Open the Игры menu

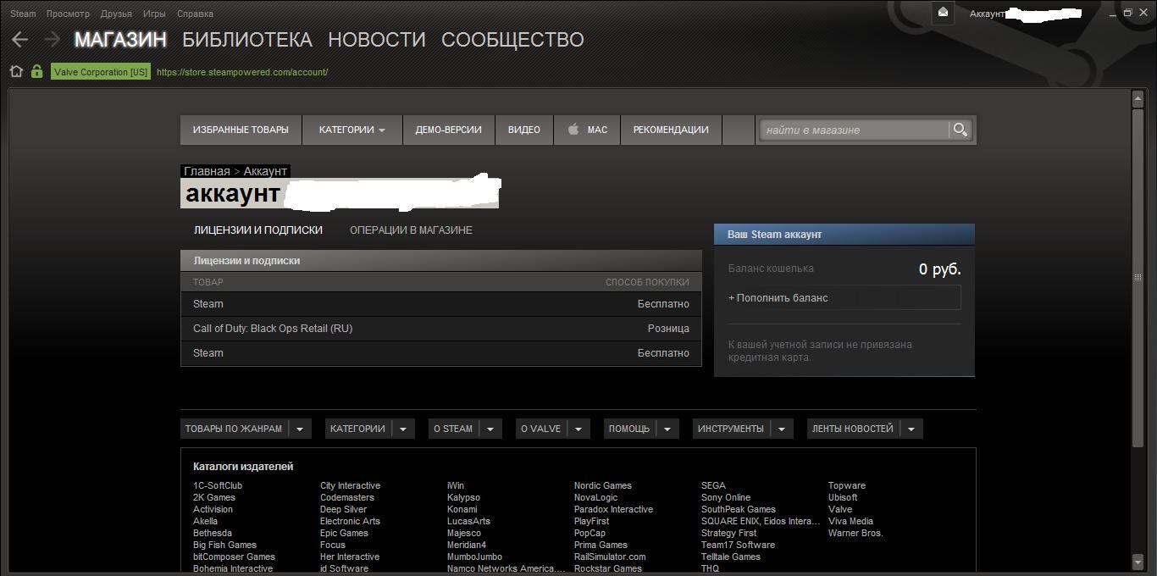(x=154, y=14)
